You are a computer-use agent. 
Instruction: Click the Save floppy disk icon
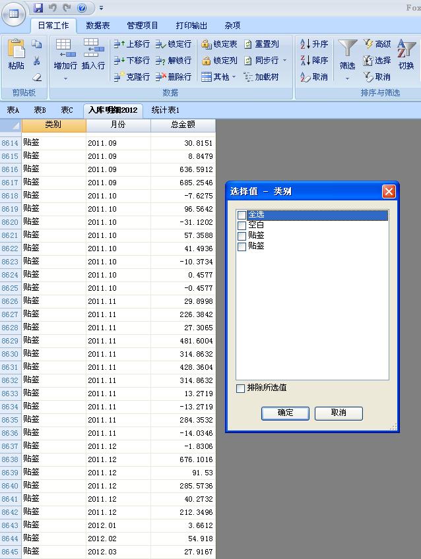click(38, 8)
